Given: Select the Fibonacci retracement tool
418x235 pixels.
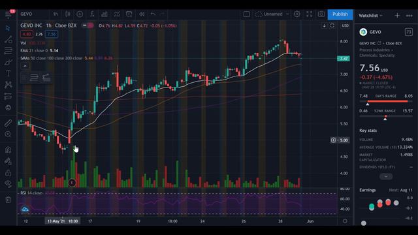Looking at the screenshot, I should pyautogui.click(x=8, y=51).
